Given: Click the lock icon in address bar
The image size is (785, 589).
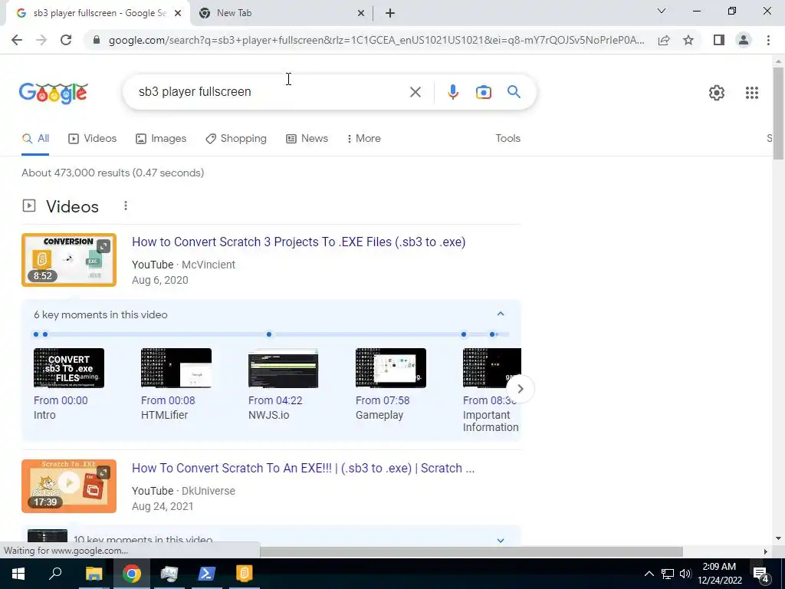Looking at the screenshot, I should click(97, 40).
